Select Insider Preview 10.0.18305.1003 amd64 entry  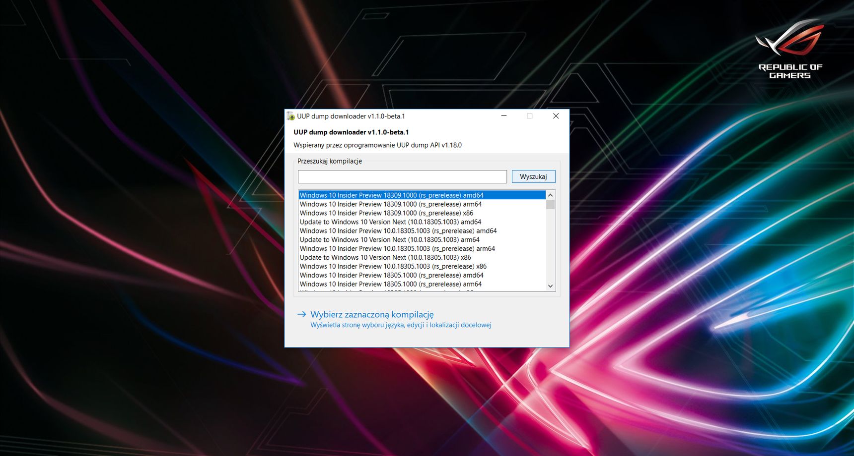point(422,231)
